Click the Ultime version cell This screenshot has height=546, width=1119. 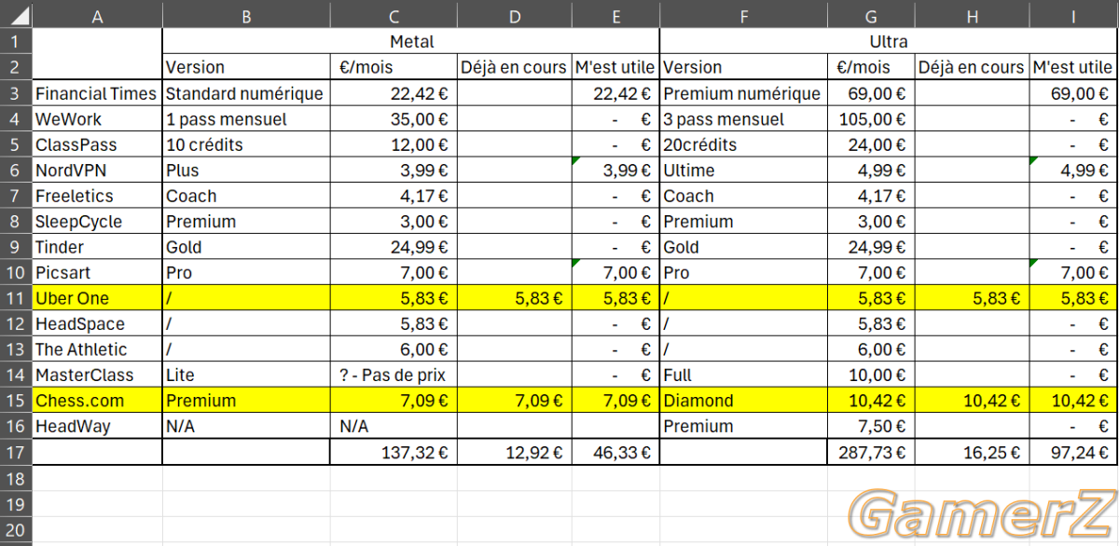point(743,171)
